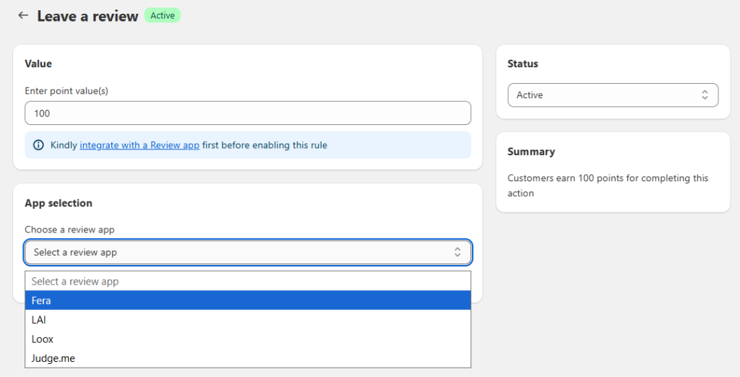Focus the point value input field
Screen dimensions: 740x377
(x=247, y=113)
